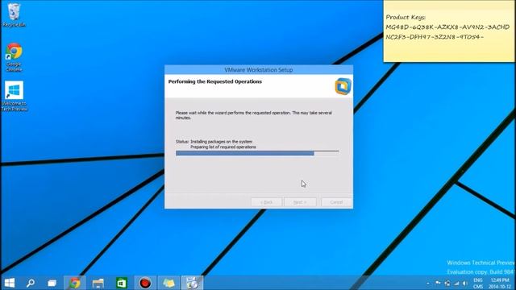Click the disabled Next button
Screen dimensions: 516x290
(x=300, y=202)
